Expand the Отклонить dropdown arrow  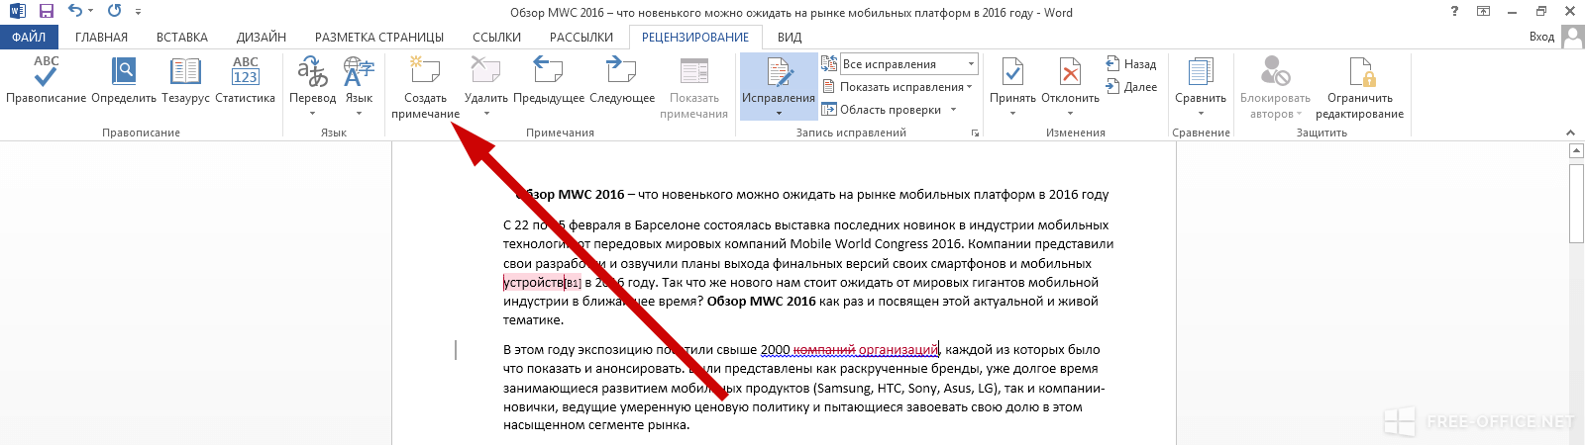coord(1070,114)
